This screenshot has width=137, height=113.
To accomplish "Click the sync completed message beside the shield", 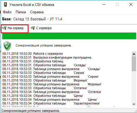I will click(x=44, y=45).
